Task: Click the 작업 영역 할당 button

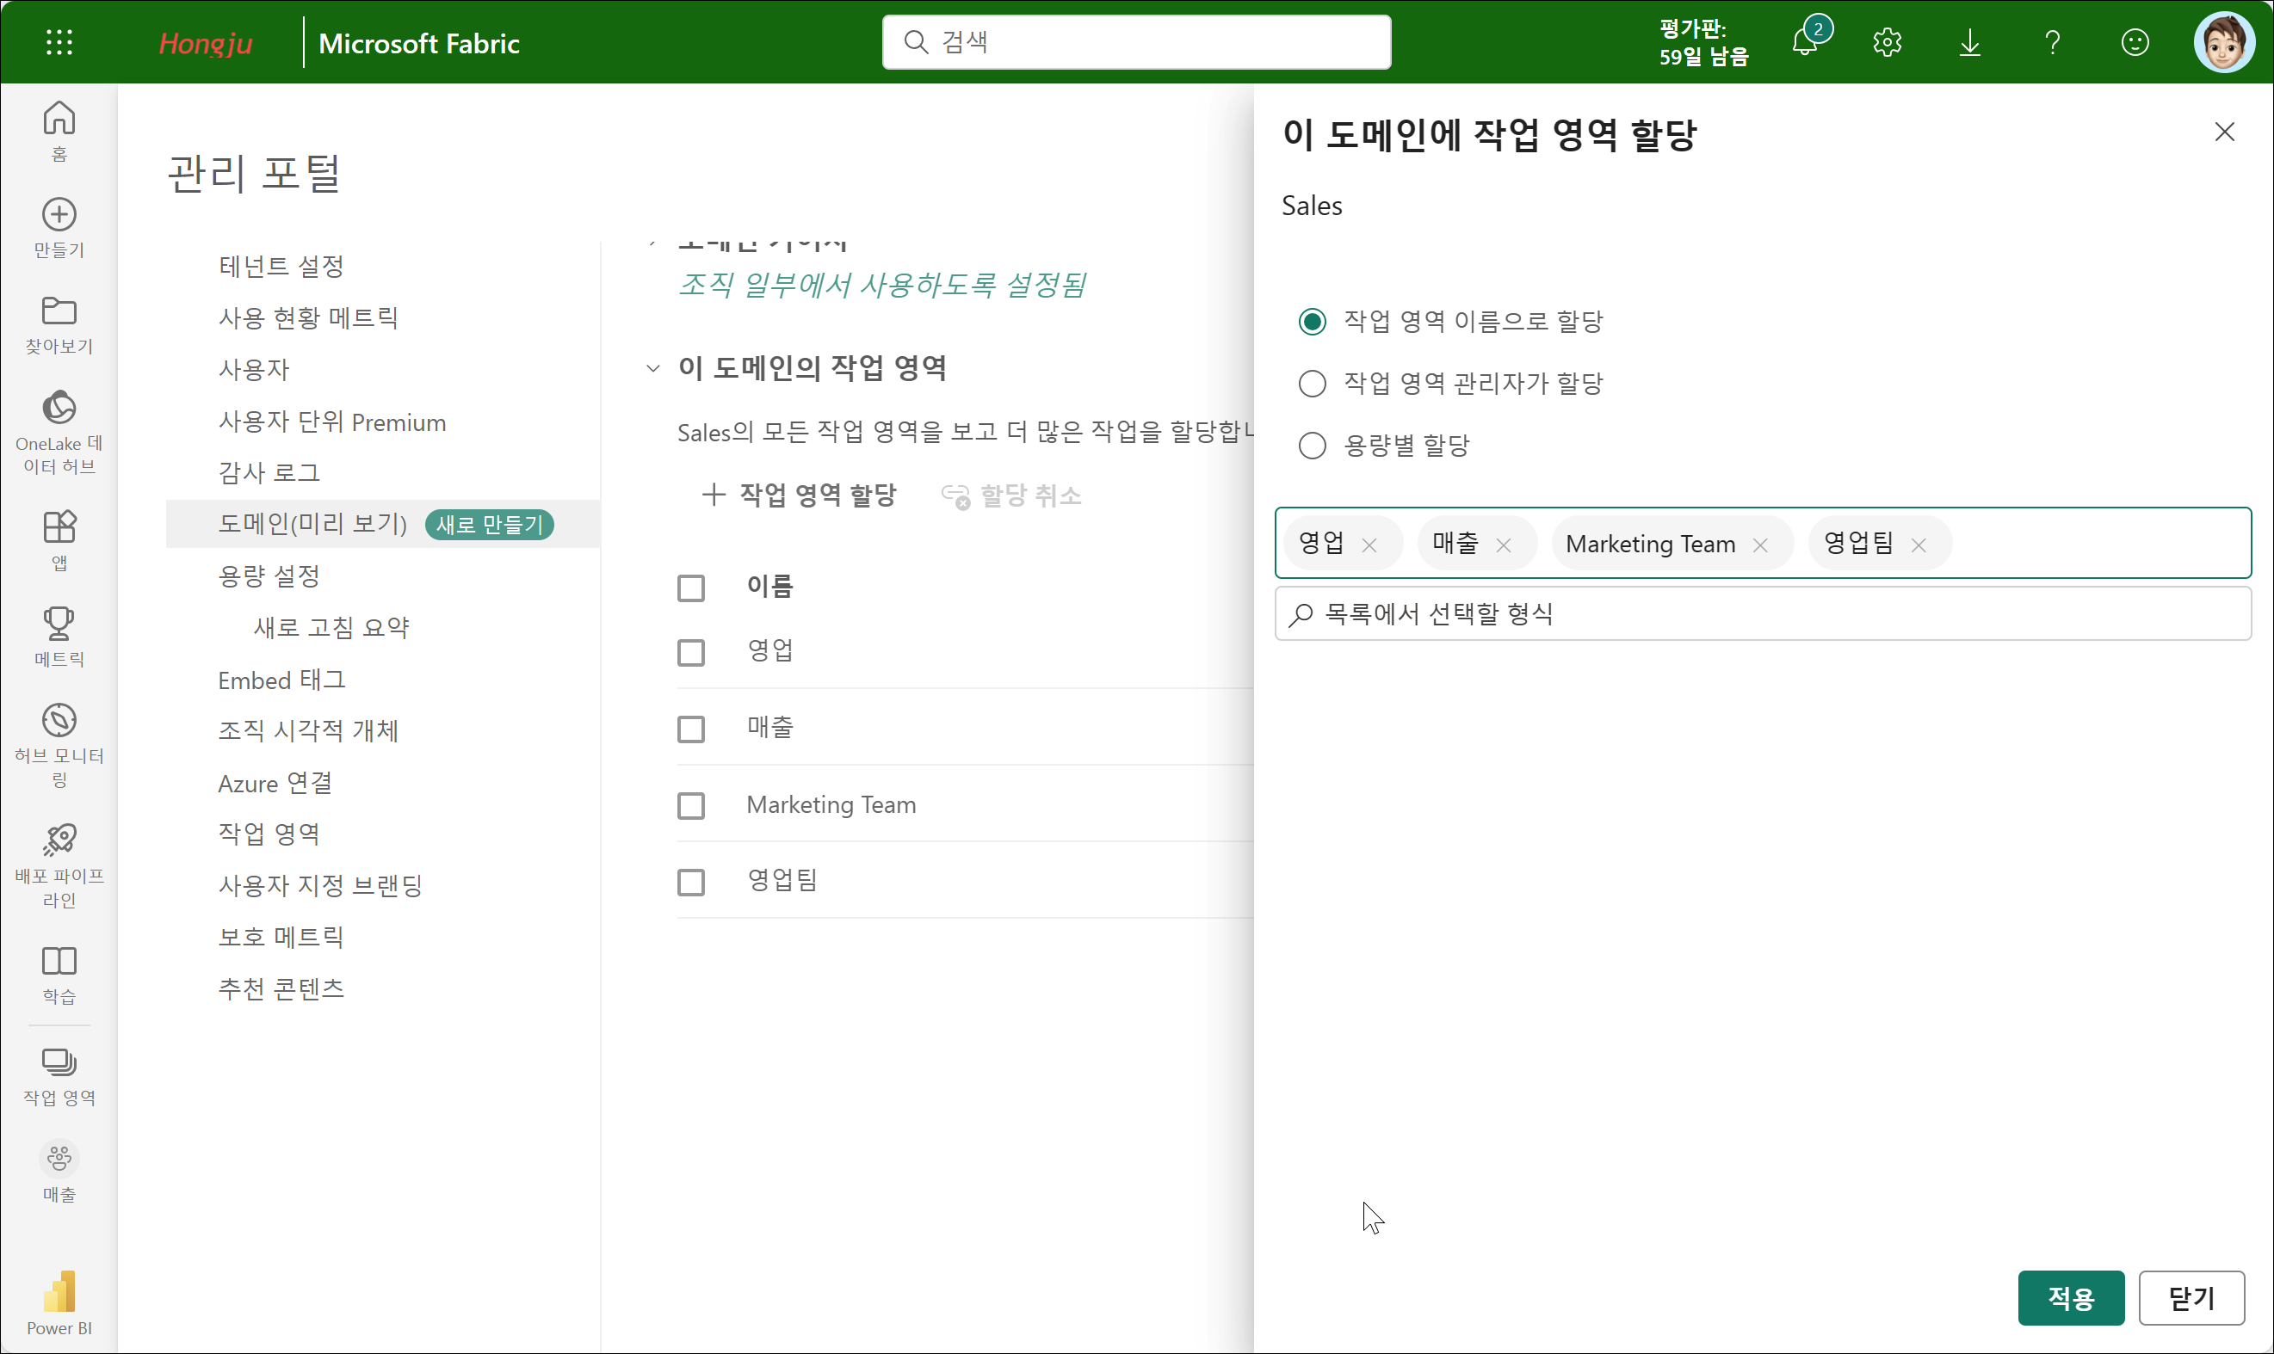Action: (x=799, y=495)
